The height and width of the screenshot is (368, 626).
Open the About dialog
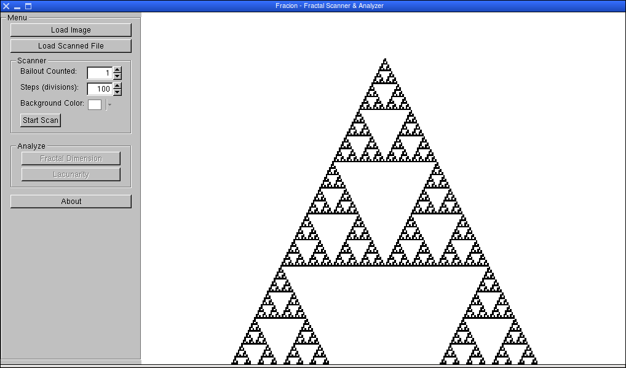point(71,202)
